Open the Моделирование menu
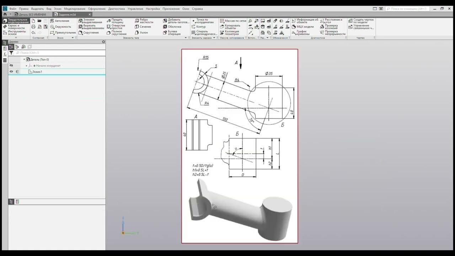Screen dimensions: 455x256 point(75,9)
